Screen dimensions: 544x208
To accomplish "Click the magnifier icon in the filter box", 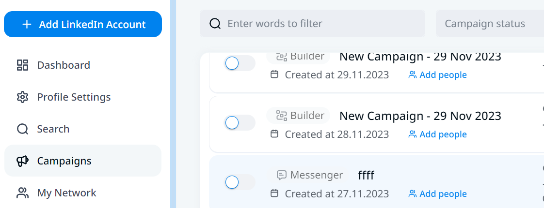I will pos(215,24).
